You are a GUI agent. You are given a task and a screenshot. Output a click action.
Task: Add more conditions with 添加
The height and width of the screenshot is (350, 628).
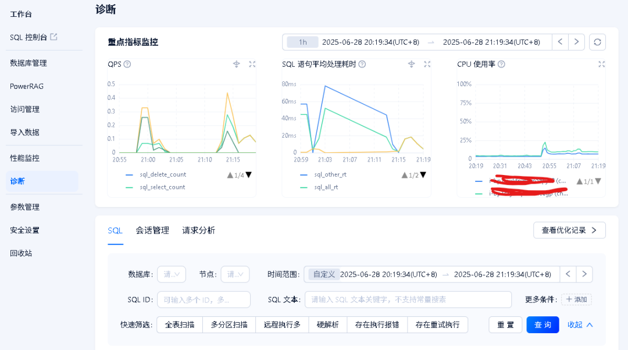coord(576,299)
